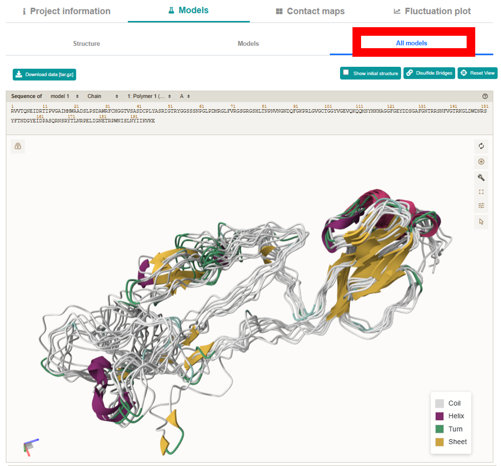Activate the selection mode cursor icon
Screen dimensions: 501x466
(x=481, y=222)
